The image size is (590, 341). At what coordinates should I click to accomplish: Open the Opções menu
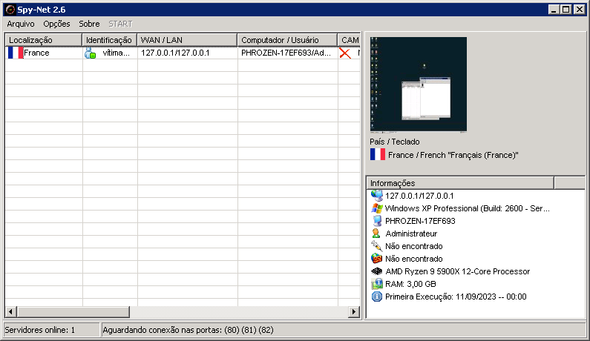(x=56, y=24)
